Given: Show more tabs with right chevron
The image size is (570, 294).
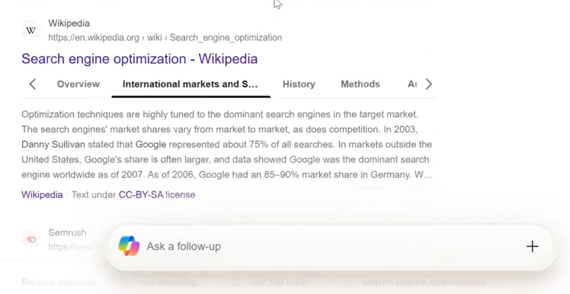Looking at the screenshot, I should coord(428,84).
